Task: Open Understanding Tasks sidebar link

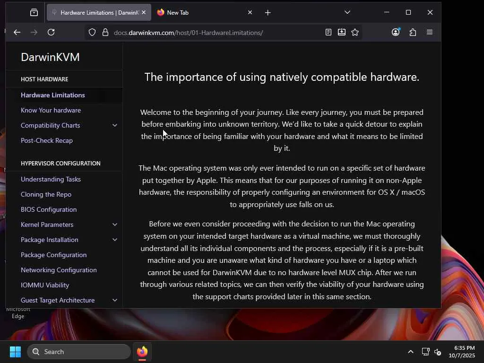Action: 51,179
